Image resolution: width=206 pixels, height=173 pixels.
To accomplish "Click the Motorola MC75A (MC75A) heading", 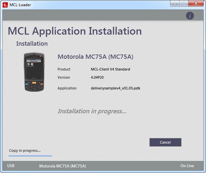I will 95,57.
